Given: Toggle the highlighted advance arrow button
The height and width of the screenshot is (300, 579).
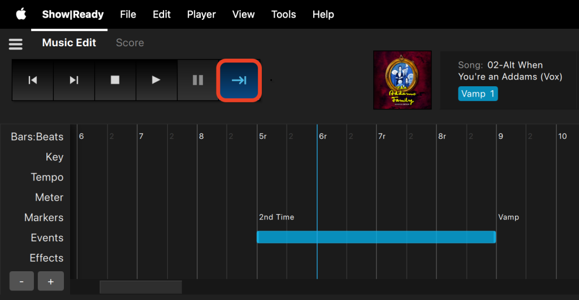Looking at the screenshot, I should click(239, 80).
